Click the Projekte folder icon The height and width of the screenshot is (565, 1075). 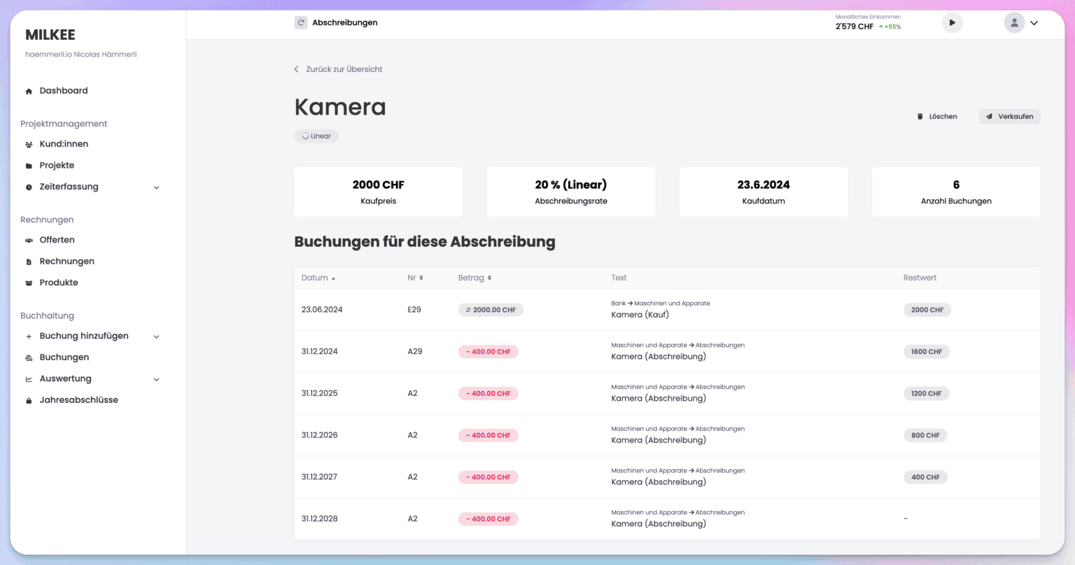(x=29, y=166)
